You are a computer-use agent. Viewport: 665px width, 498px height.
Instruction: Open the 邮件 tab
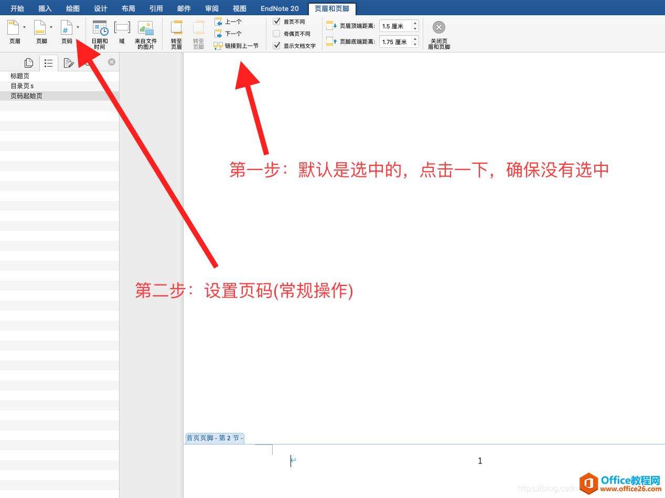pyautogui.click(x=184, y=8)
